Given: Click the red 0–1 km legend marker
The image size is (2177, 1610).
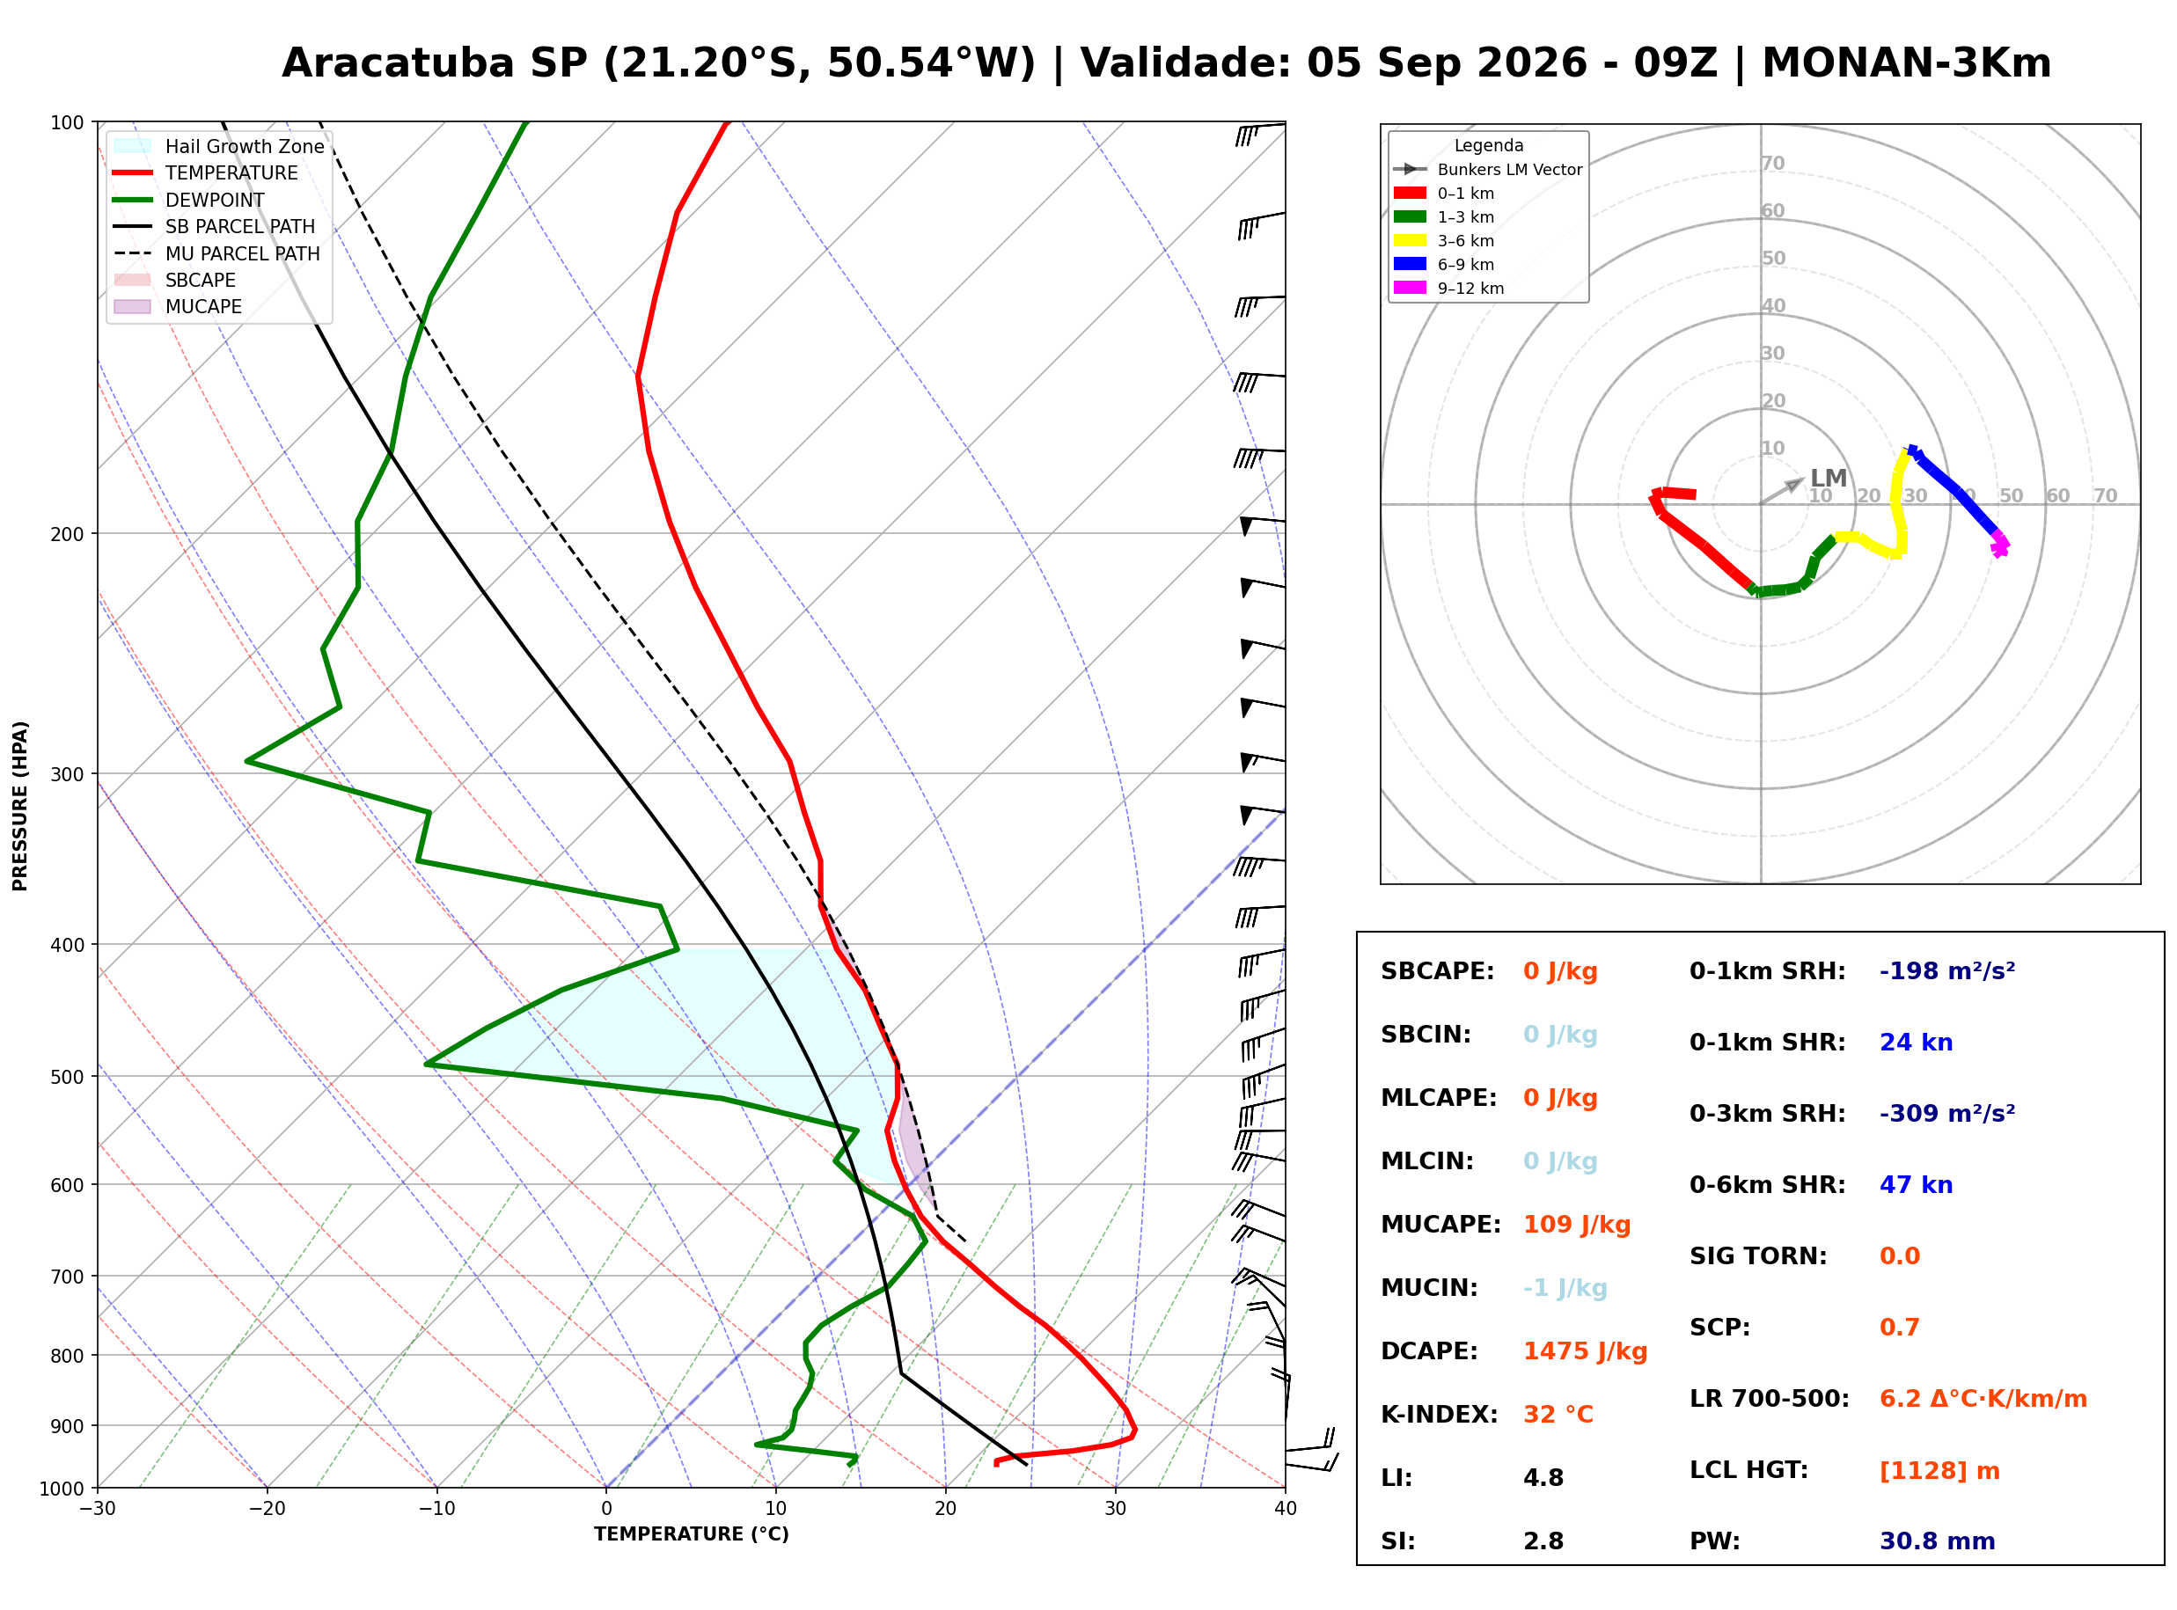Looking at the screenshot, I should [x=1409, y=193].
